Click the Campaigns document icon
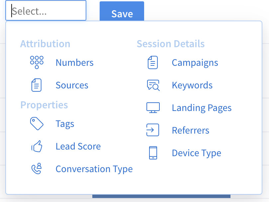 153,62
